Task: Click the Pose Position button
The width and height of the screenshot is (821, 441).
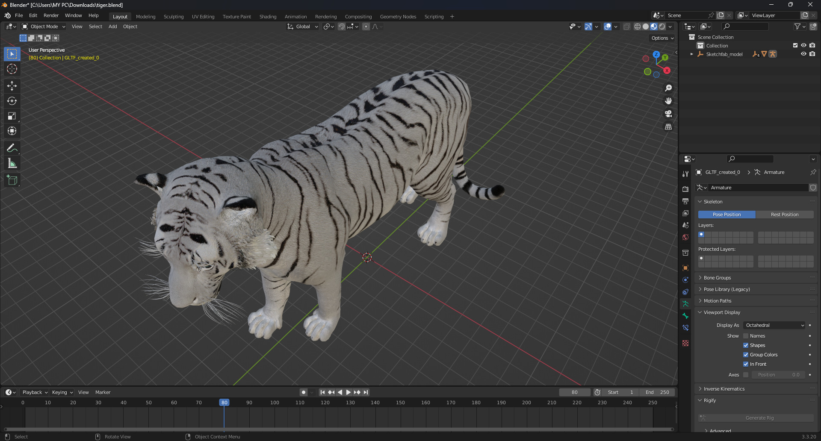Action: [x=727, y=215]
